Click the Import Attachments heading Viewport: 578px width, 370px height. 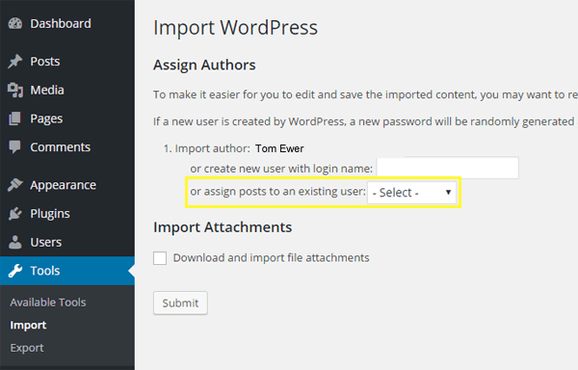click(223, 227)
